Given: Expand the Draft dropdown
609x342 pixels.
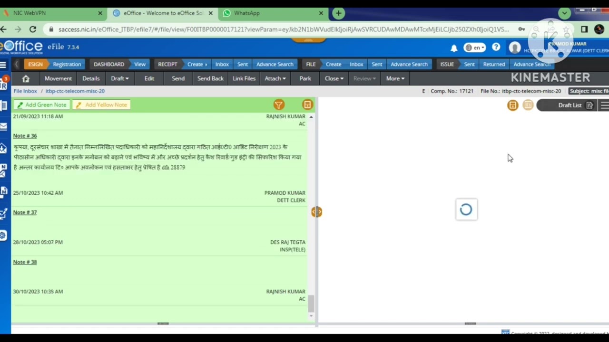Looking at the screenshot, I should 120,78.
